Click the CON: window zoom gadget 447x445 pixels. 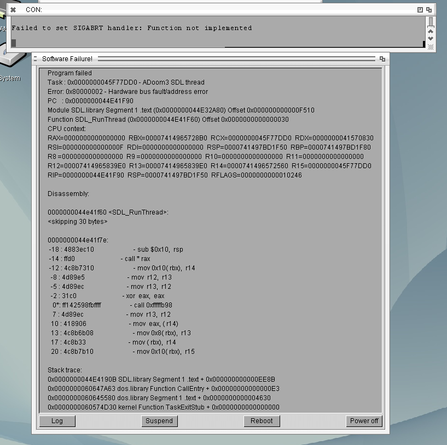pos(420,10)
